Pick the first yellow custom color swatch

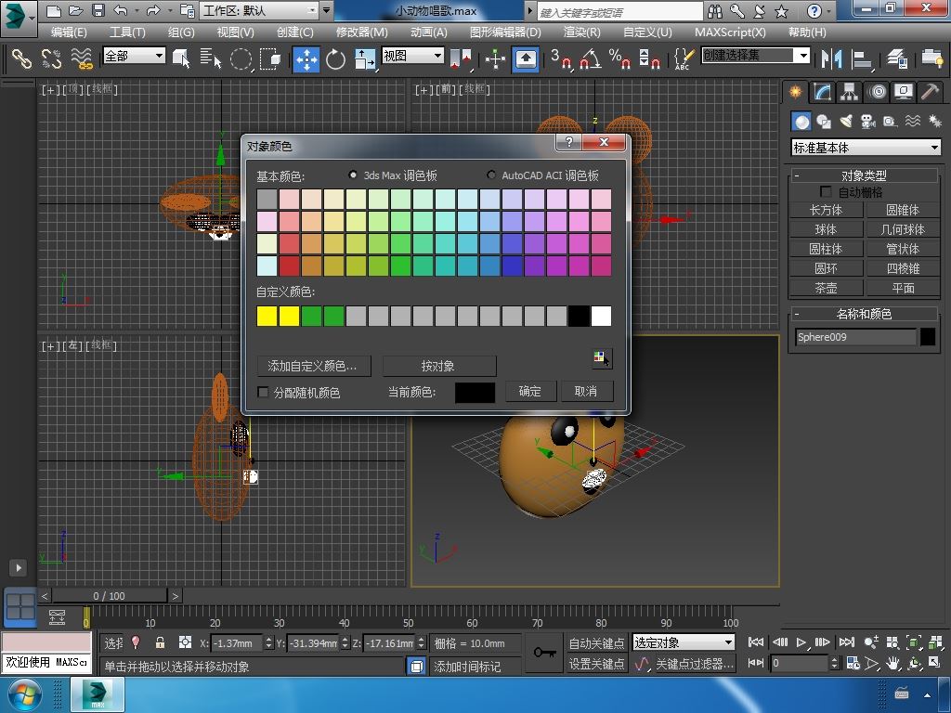pos(267,317)
